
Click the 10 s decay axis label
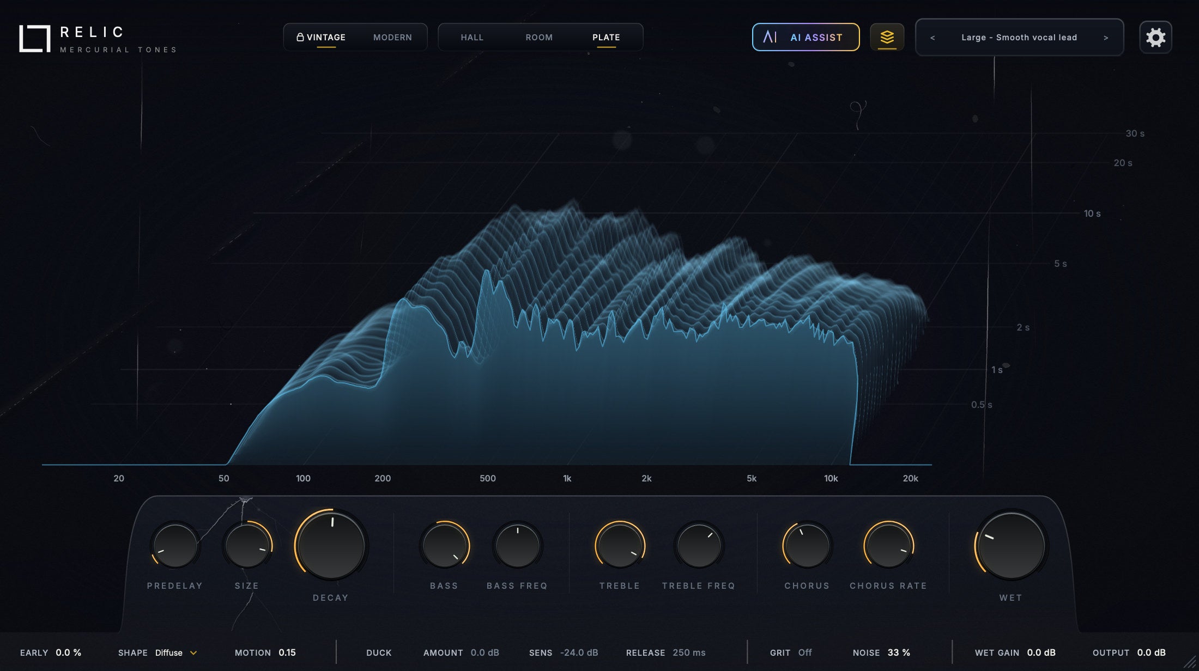[x=1092, y=213]
